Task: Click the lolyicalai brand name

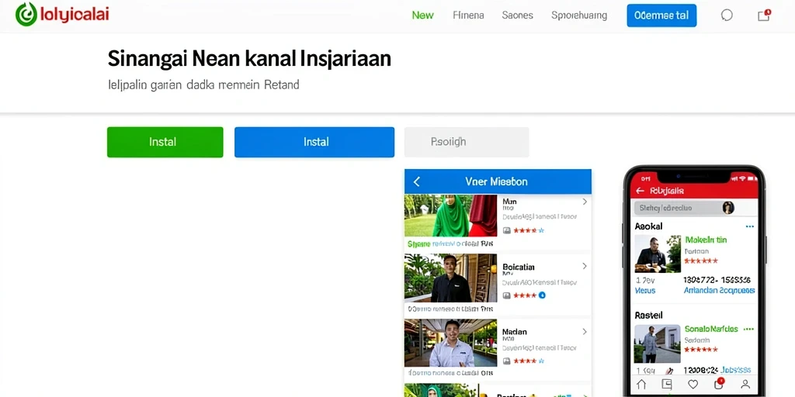Action: click(x=74, y=14)
